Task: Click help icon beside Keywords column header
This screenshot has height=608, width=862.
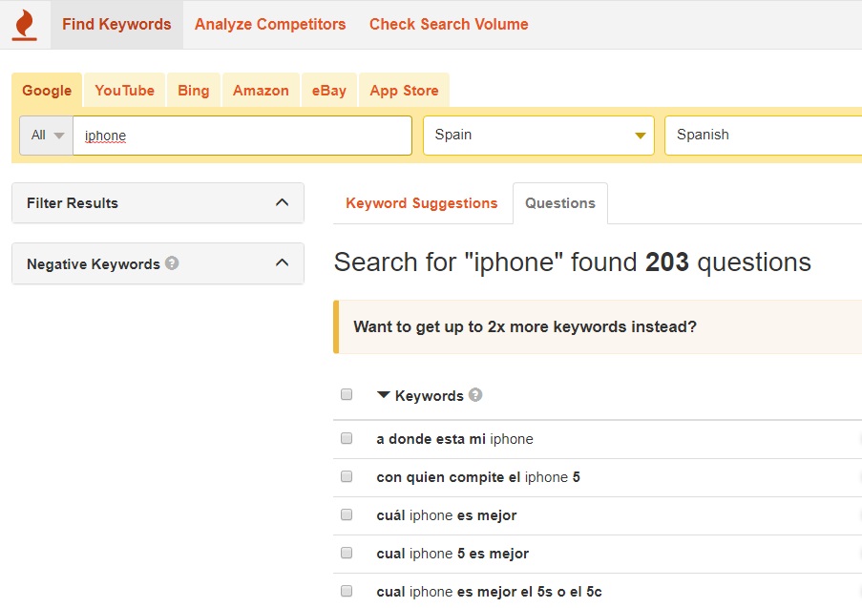Action: (x=475, y=395)
